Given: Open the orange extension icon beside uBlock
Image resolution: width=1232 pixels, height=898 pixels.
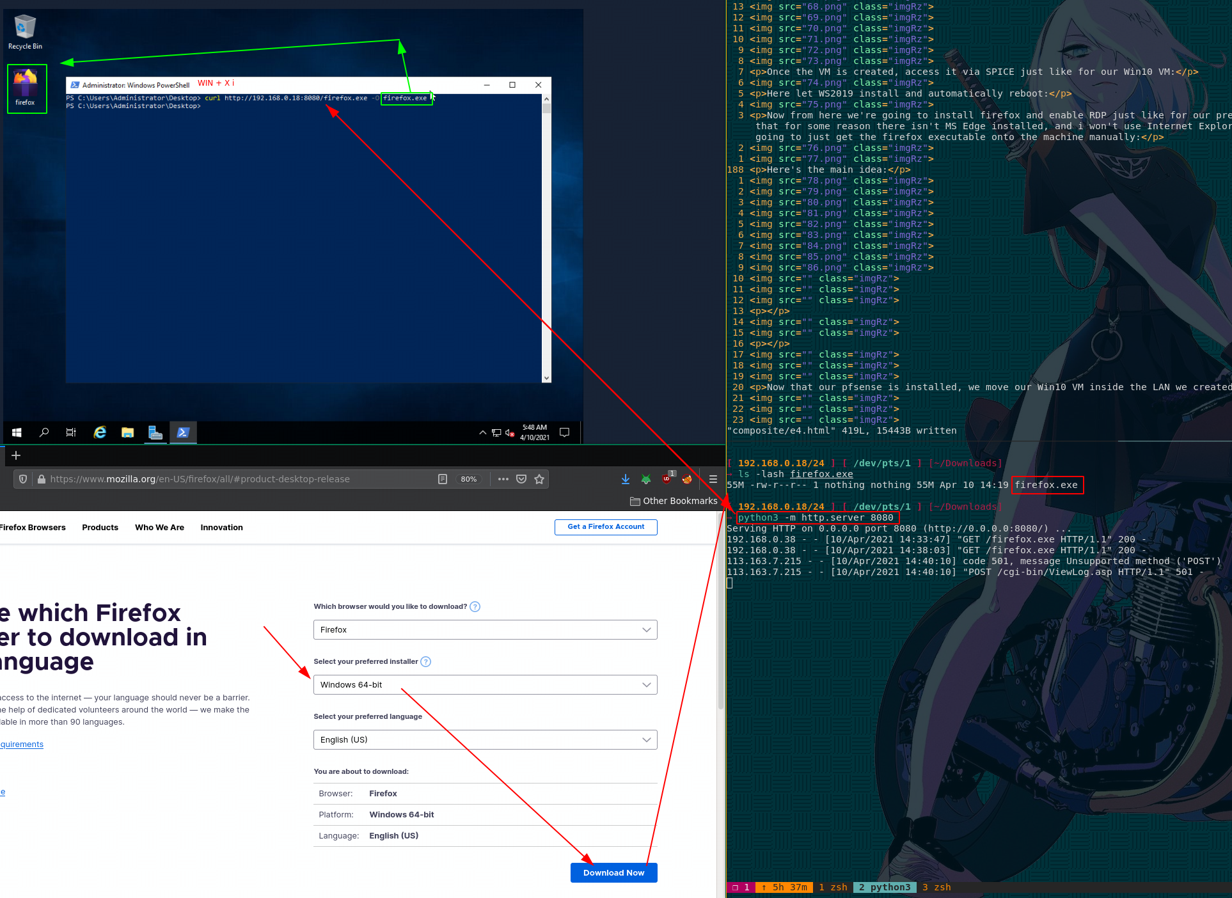Looking at the screenshot, I should (x=687, y=479).
